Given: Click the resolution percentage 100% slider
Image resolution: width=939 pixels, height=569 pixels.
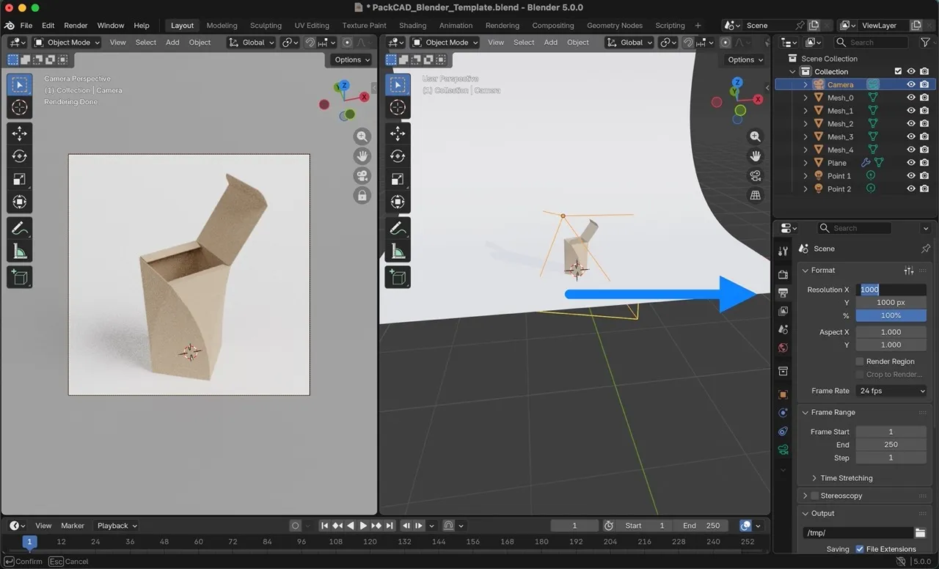Looking at the screenshot, I should (891, 315).
